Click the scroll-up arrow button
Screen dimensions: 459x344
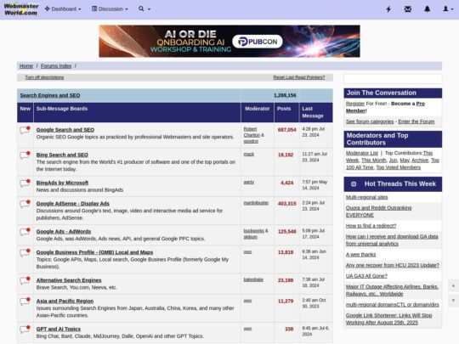pos(453,285)
